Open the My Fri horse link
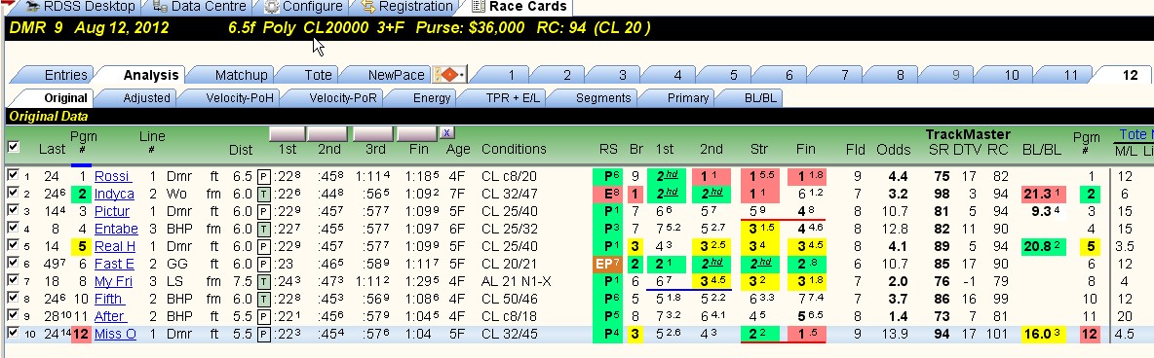Viewport: 1154px width, 358px height. tap(113, 281)
